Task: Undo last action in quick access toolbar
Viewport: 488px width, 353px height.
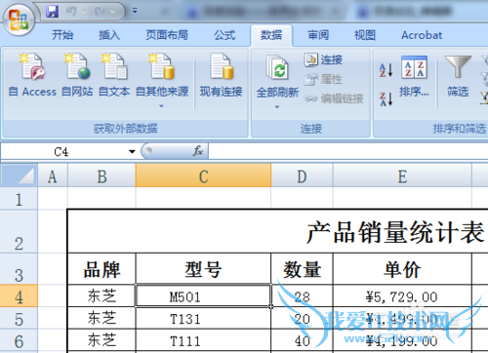Action: (x=71, y=12)
